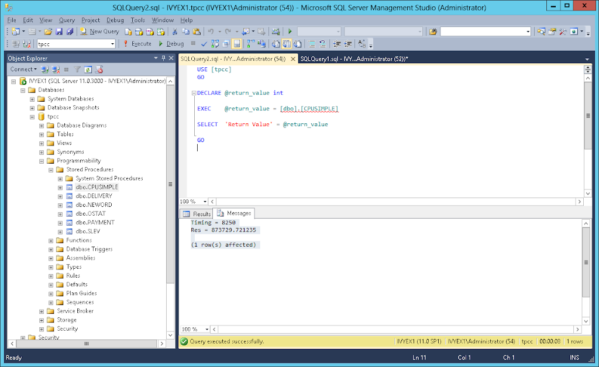Switch output to Results to Grid
599x367 pixels.
click(287, 44)
